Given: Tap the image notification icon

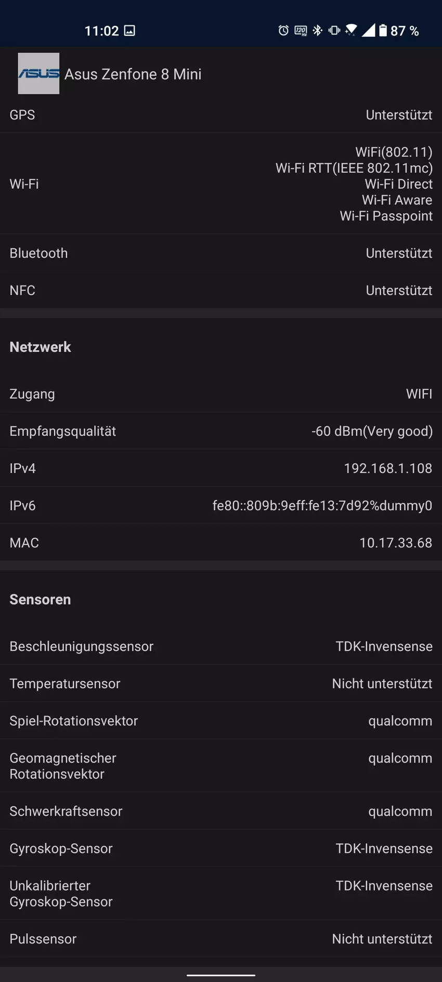Looking at the screenshot, I should pos(129,31).
